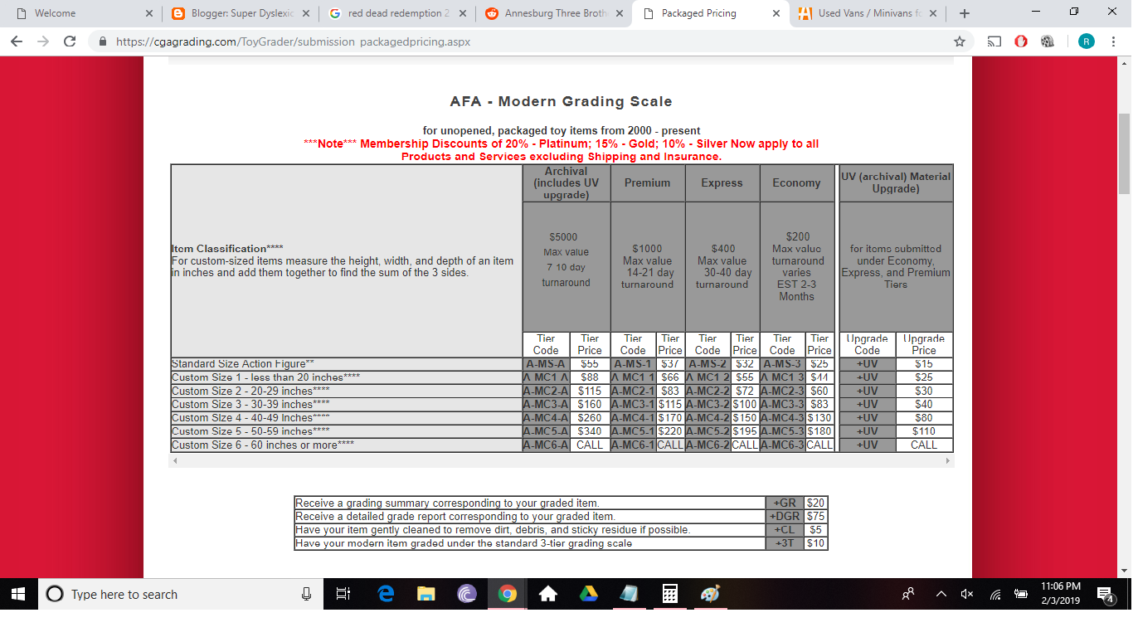Open a new browser tab
The image size is (1133, 637).
tap(964, 13)
